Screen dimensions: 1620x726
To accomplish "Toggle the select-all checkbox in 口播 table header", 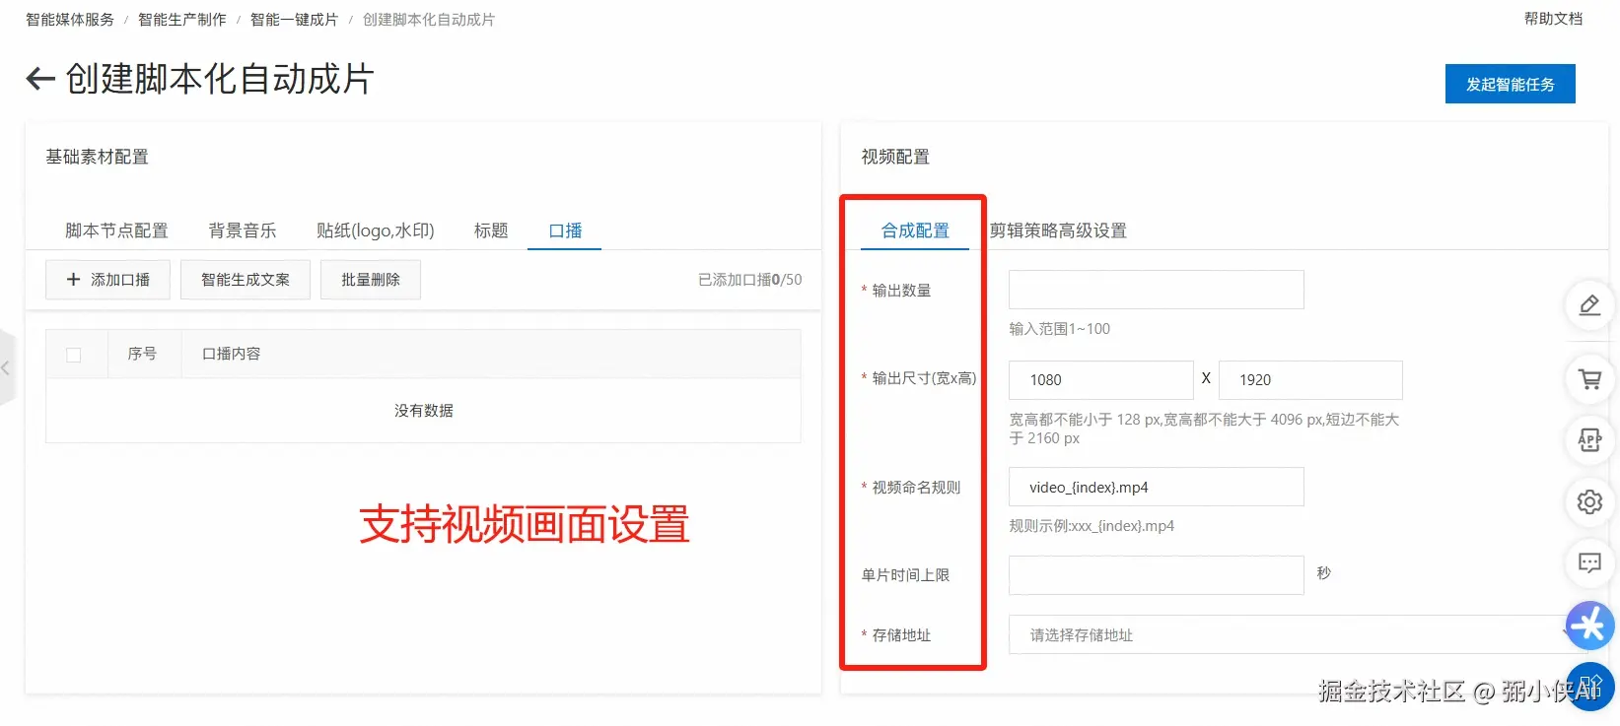I will (x=74, y=355).
